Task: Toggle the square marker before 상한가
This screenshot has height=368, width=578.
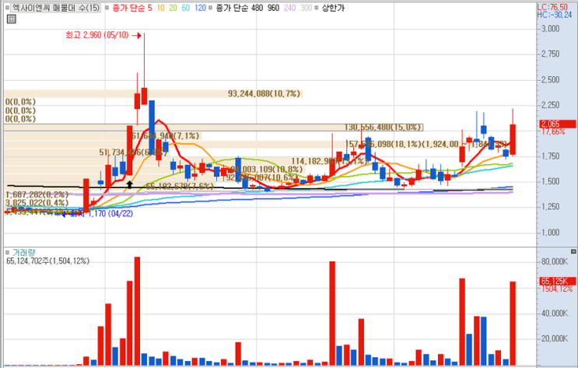Action: [x=317, y=8]
